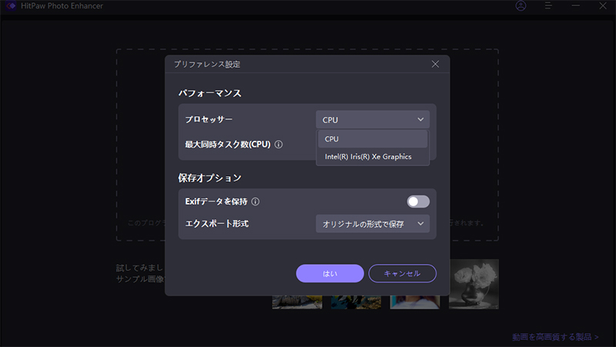The height and width of the screenshot is (347, 616).
Task: Open the 動画を高画質する製品 link
Action: 555,337
